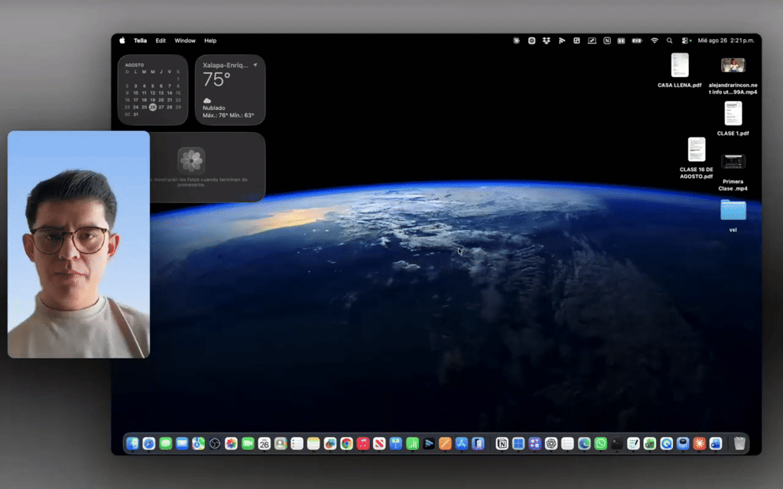Open the Photos app in the Dock
Image resolution: width=783 pixels, height=489 pixels.
coord(231,443)
